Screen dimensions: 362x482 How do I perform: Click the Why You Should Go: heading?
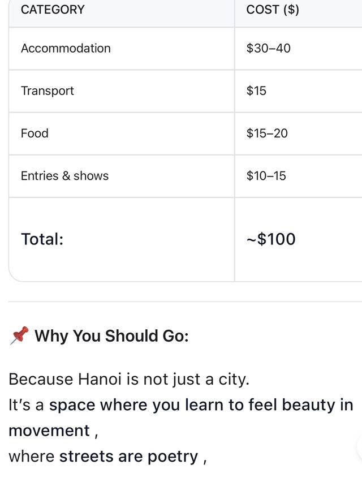click(111, 335)
